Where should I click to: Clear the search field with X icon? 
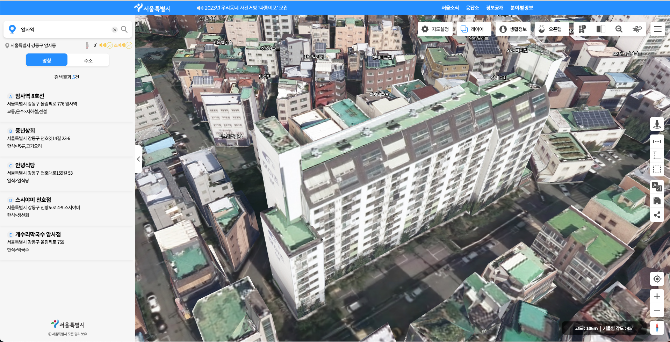click(x=115, y=30)
